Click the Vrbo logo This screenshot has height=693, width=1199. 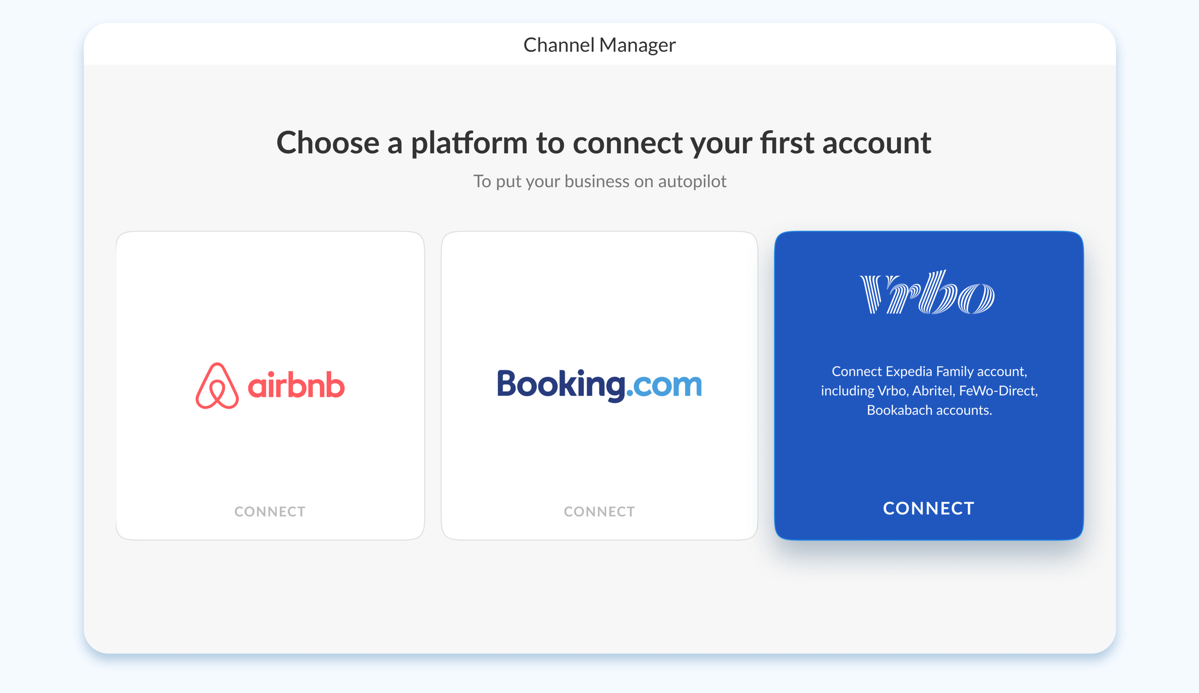pos(928,292)
